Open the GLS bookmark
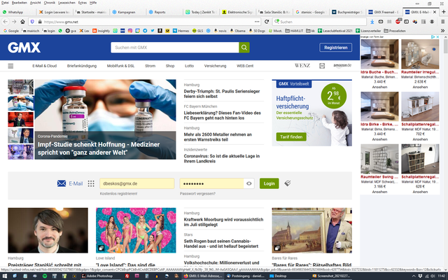The image size is (448, 280). pos(197,31)
